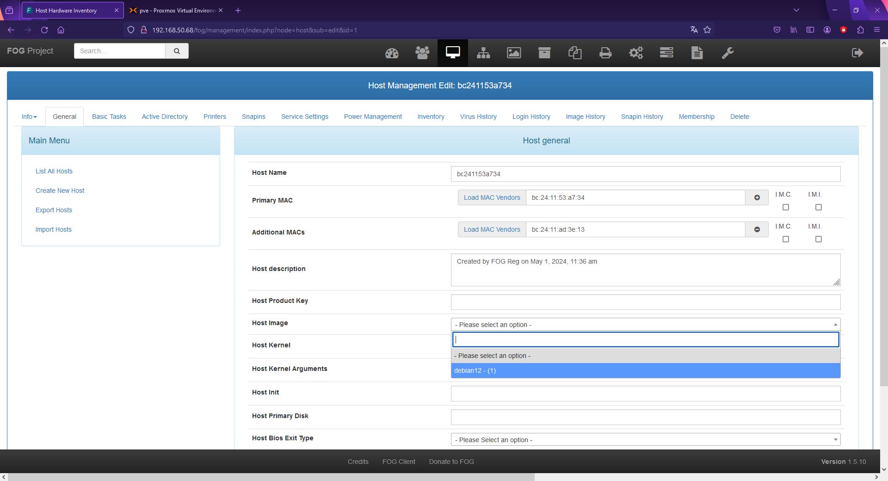Open the Tasks management icon
Screen dimensions: 888x481
coord(666,53)
